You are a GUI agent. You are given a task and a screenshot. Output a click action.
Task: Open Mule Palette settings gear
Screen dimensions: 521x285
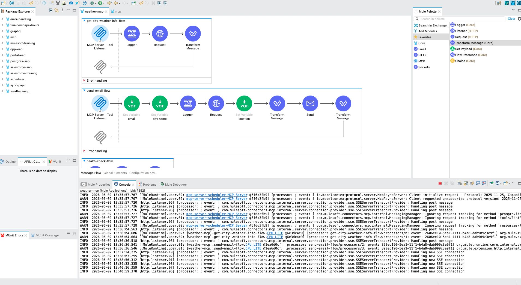click(x=519, y=19)
